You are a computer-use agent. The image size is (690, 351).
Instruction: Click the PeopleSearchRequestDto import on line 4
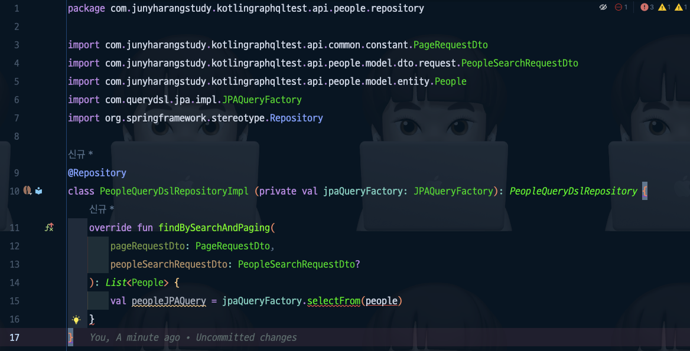coord(520,63)
